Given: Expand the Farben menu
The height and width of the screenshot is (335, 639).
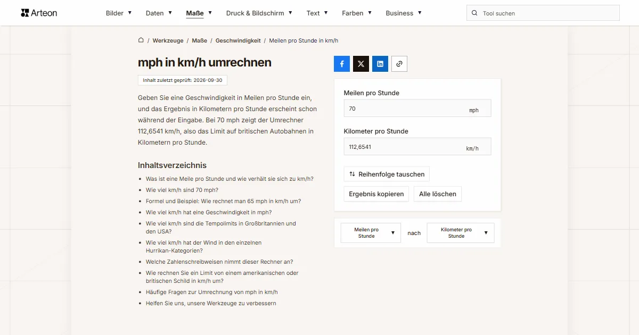Looking at the screenshot, I should (357, 13).
